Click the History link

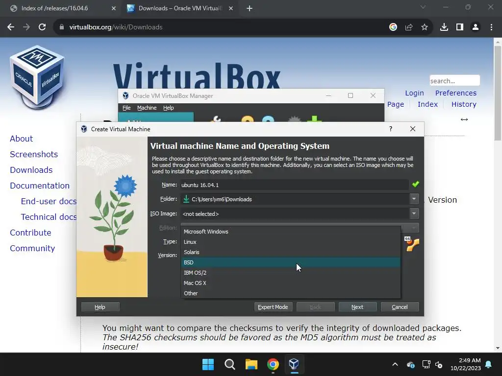(464, 104)
